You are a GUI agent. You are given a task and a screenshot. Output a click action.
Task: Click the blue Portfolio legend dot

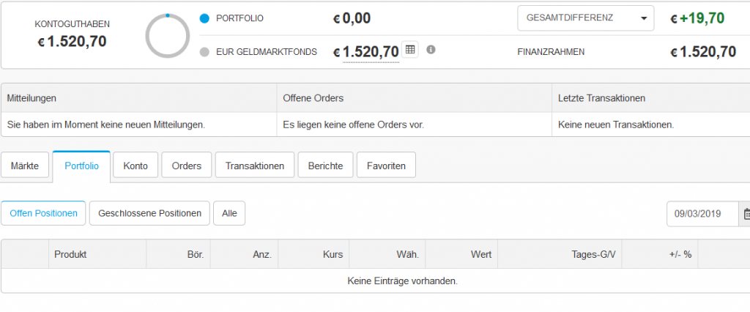point(204,18)
